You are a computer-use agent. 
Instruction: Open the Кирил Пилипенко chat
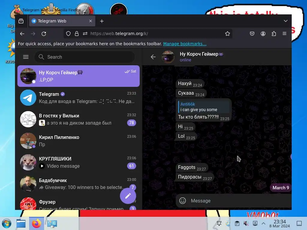pos(79,141)
